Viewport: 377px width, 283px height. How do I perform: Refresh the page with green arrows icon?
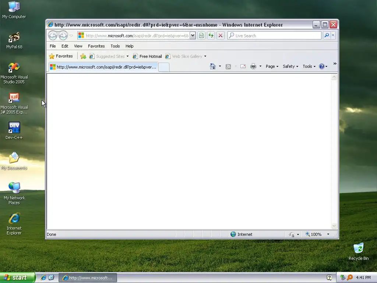(211, 36)
